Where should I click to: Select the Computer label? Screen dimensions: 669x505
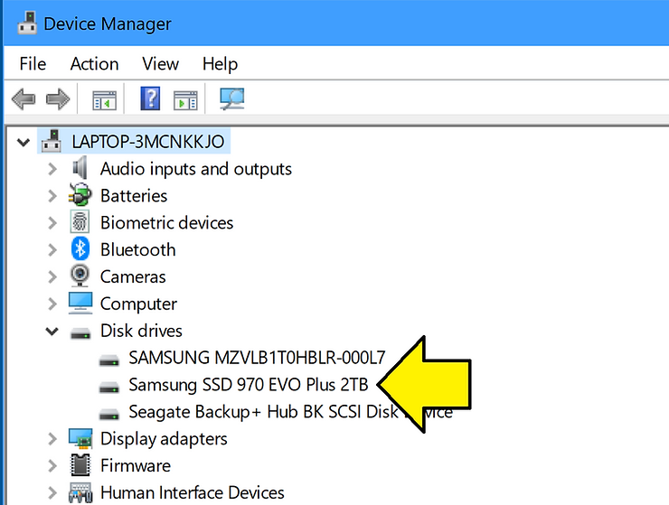click(138, 304)
